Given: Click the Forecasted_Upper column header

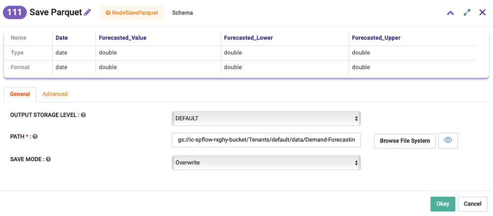Looking at the screenshot, I should pyautogui.click(x=376, y=38).
